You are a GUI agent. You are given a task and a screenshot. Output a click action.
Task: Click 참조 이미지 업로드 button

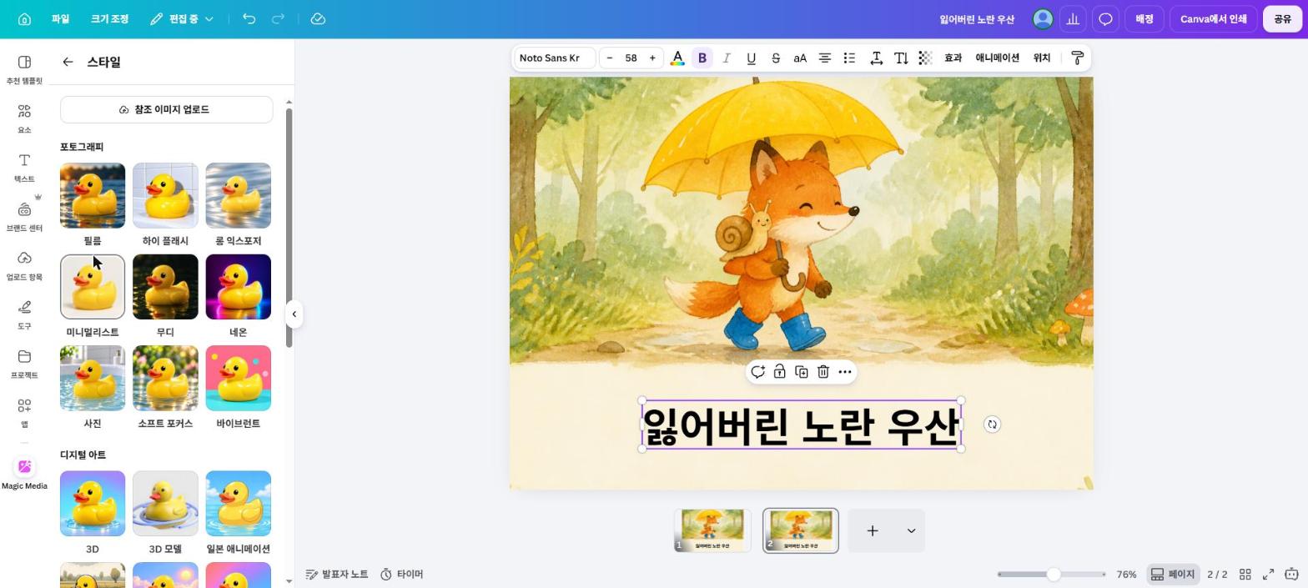(x=166, y=109)
